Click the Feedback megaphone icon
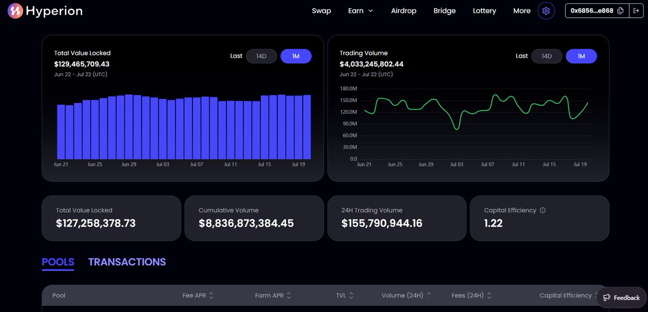Viewport: 648px width, 312px height. 607,297
